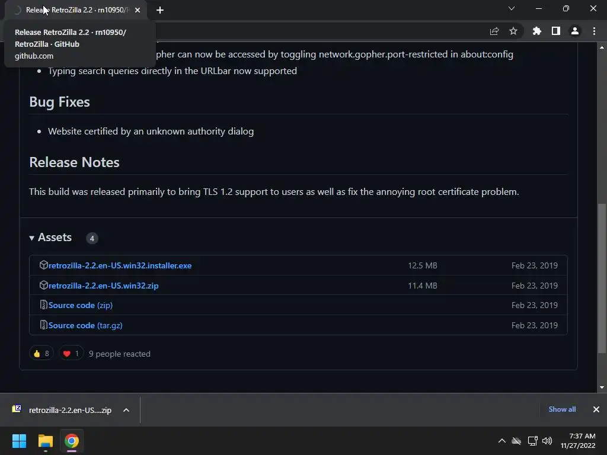The height and width of the screenshot is (455, 607).
Task: Open the downloaded retrozilla-2.2.en-US zip item
Action: pos(70,410)
